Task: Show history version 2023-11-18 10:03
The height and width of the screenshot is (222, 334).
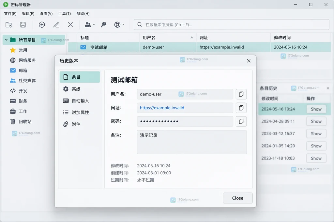Action: [316, 158]
